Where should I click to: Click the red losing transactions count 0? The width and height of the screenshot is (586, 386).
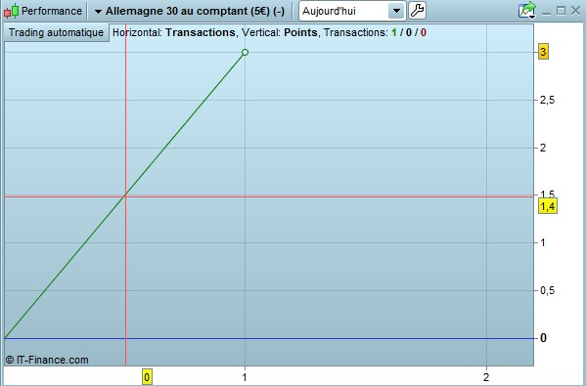[423, 32]
